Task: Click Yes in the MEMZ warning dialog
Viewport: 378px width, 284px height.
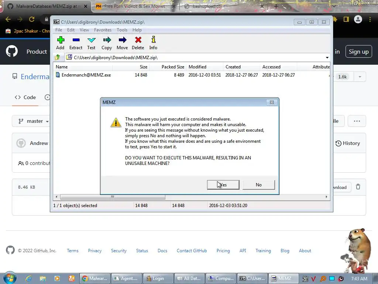Action: point(223,185)
